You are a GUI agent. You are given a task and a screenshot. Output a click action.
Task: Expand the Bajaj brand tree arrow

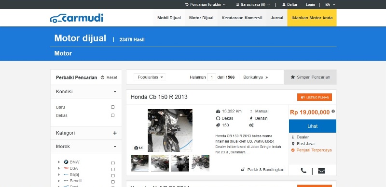[59, 175]
